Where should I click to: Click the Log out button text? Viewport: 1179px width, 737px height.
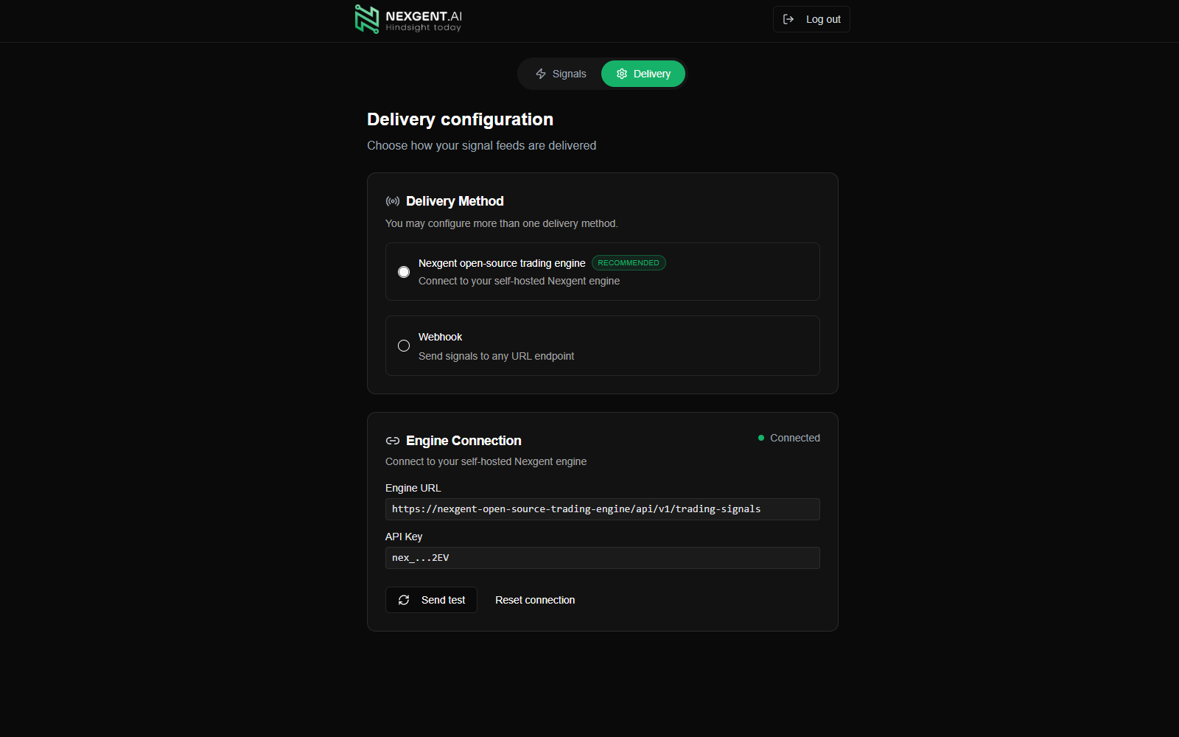[x=823, y=19]
